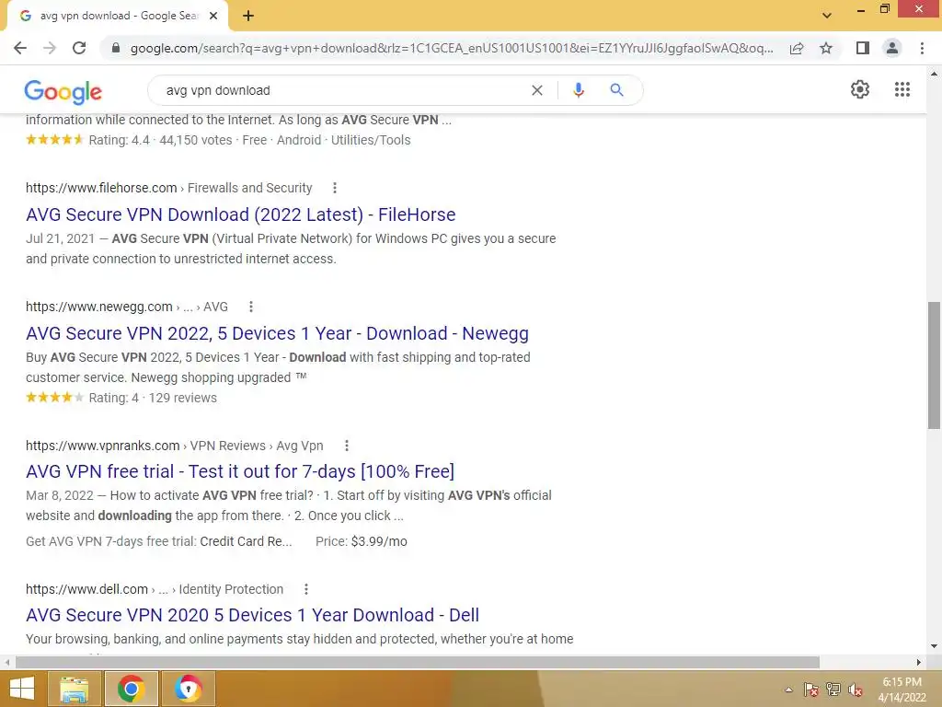The width and height of the screenshot is (942, 707).
Task: Click the forward navigation arrow
Action: click(50, 48)
